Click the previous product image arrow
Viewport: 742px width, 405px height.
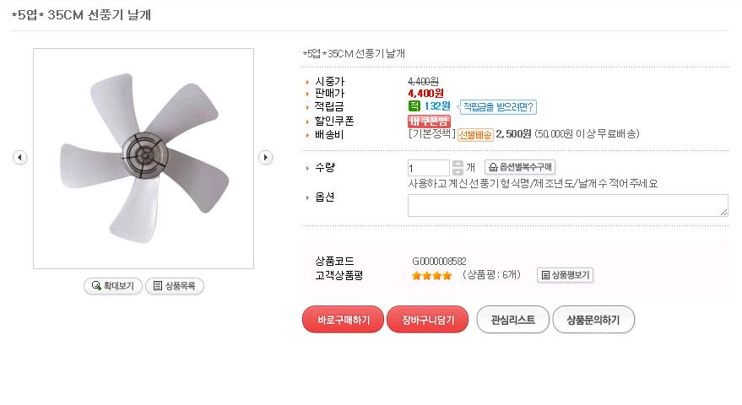pos(20,158)
